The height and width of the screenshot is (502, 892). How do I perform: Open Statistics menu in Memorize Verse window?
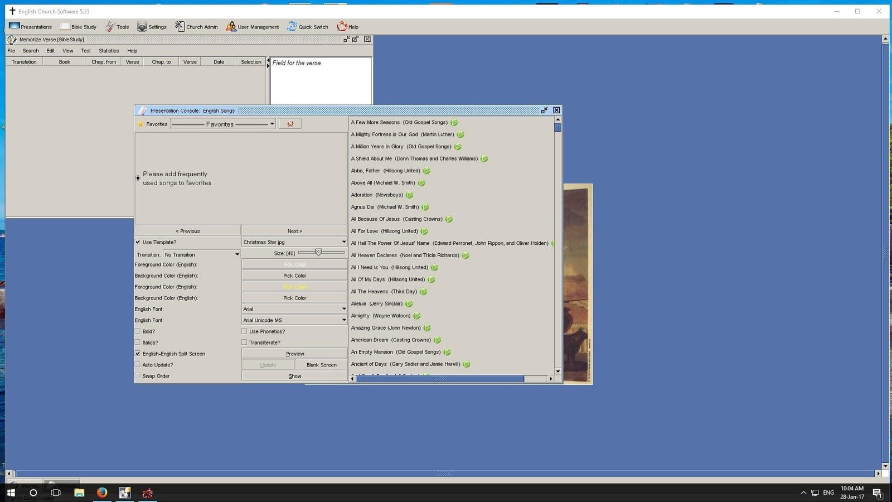coord(109,51)
